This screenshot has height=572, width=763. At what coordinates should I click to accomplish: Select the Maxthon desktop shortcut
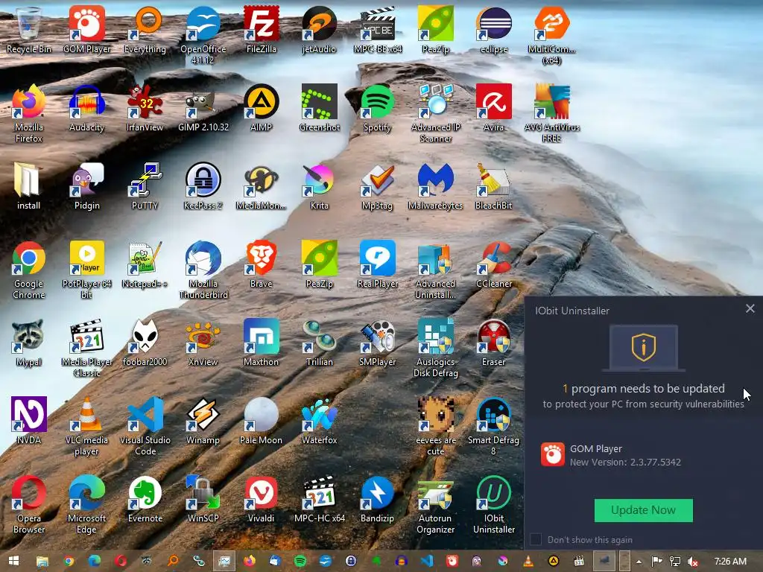262,343
